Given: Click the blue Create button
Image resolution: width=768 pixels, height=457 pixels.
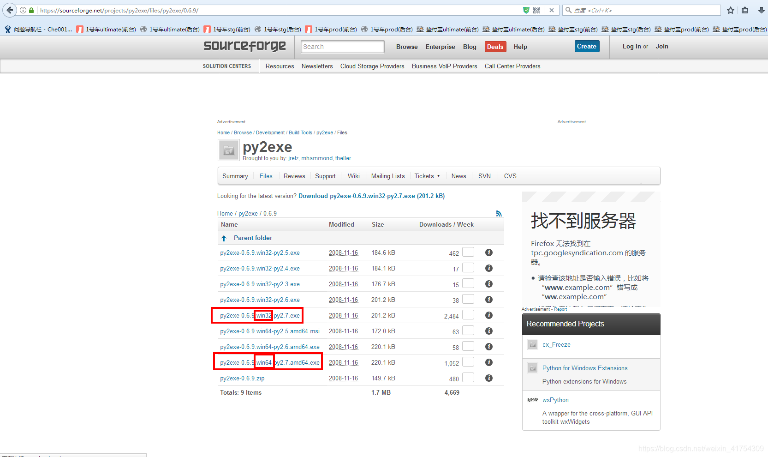Looking at the screenshot, I should coord(587,46).
